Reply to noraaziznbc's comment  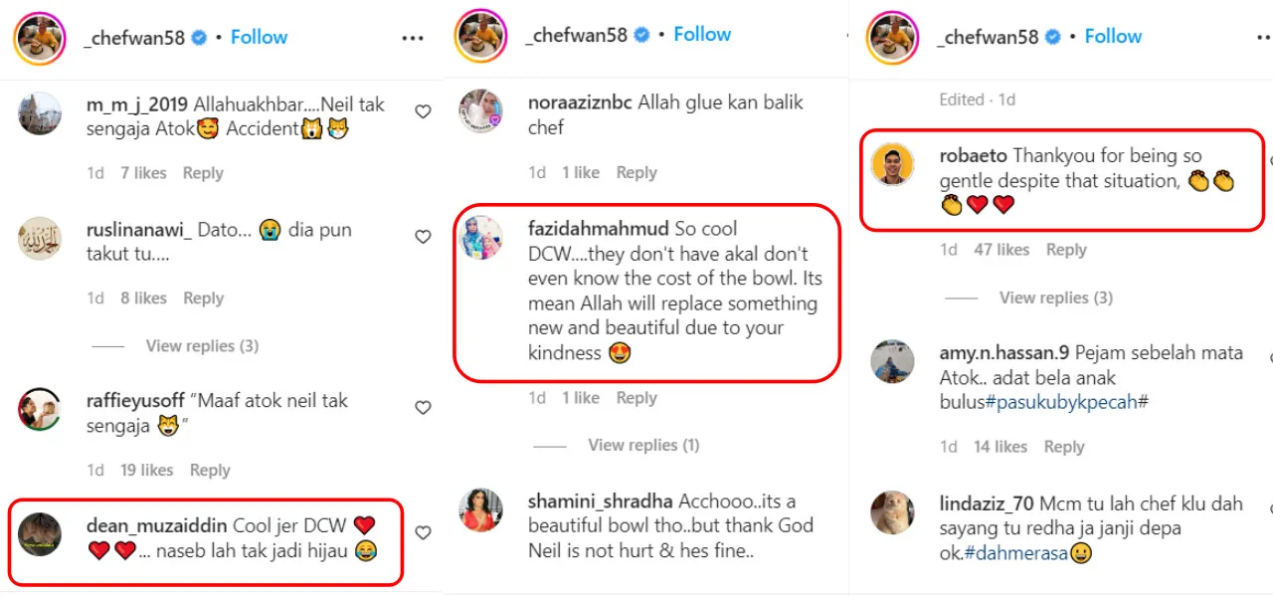pos(636,172)
